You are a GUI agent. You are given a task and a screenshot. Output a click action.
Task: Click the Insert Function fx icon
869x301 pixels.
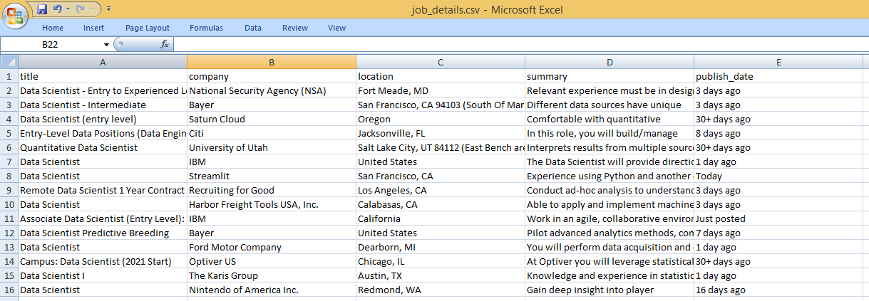[165, 44]
